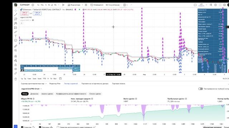The width and height of the screenshot is (229, 128).
Task: Select the forecasting and measurement tool
Action: 16,27
